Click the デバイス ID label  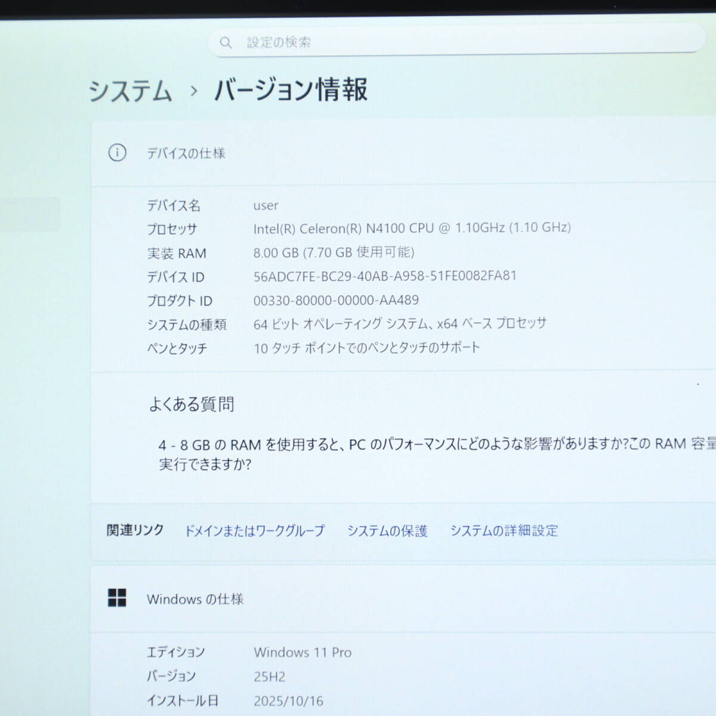(x=176, y=277)
